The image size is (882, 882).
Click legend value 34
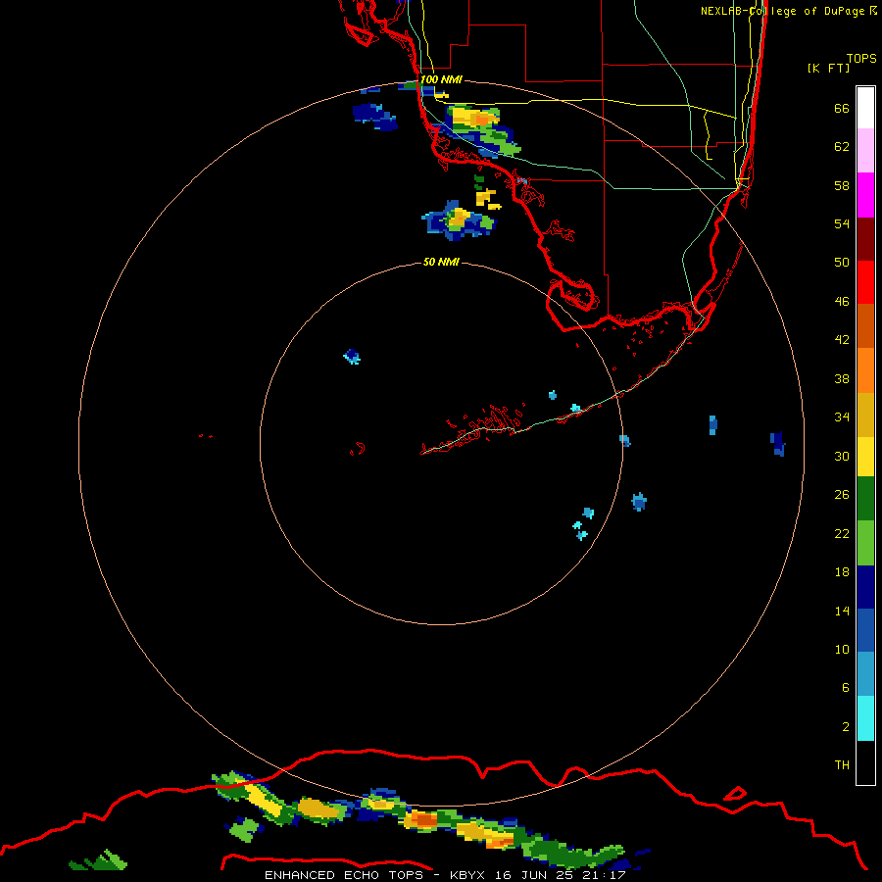[x=842, y=417]
